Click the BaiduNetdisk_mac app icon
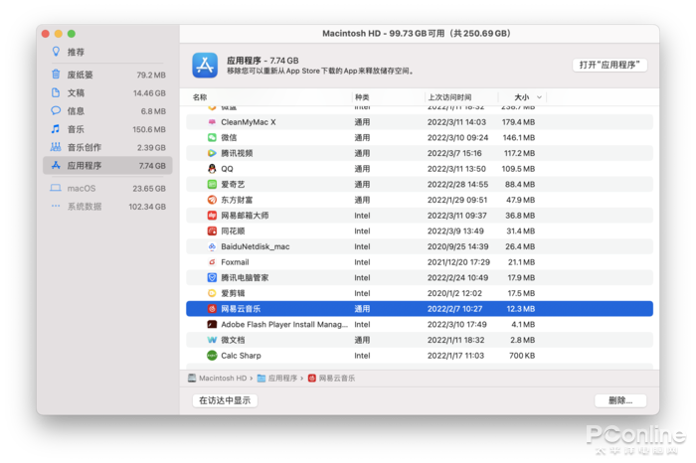 212,246
